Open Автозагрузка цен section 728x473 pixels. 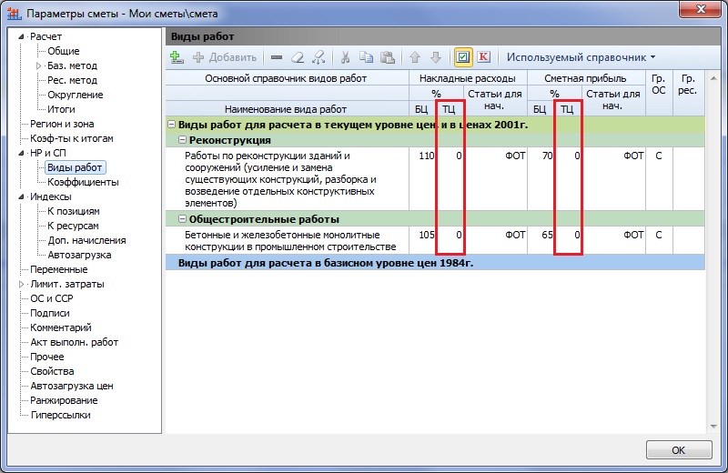coord(72,386)
